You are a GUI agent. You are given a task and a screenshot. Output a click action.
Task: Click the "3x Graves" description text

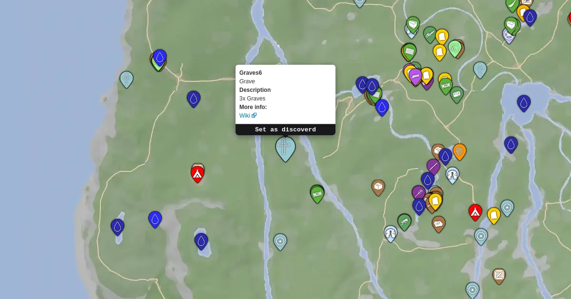[x=252, y=99]
